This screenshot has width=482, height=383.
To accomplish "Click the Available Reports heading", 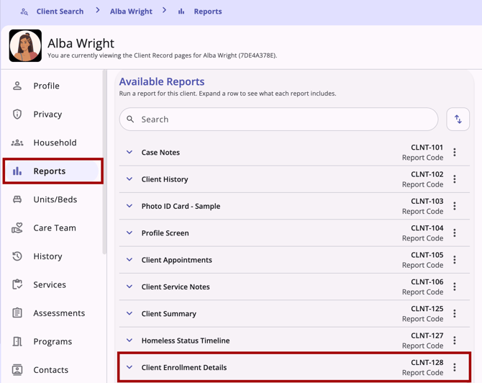I will tap(162, 81).
